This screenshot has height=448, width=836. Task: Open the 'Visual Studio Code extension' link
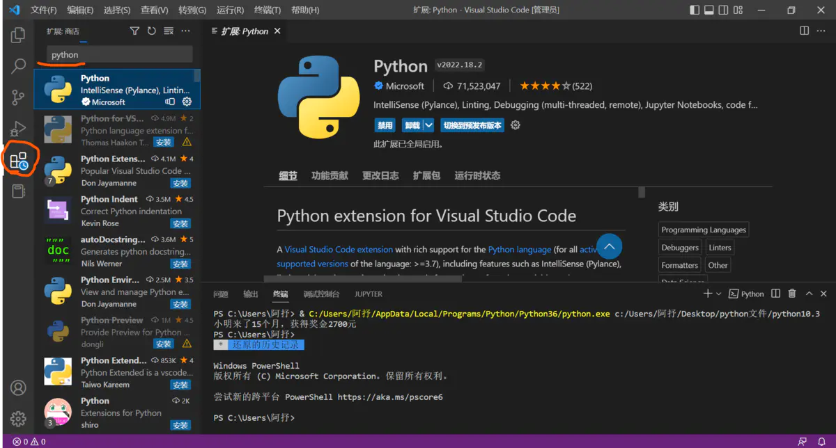[339, 249]
